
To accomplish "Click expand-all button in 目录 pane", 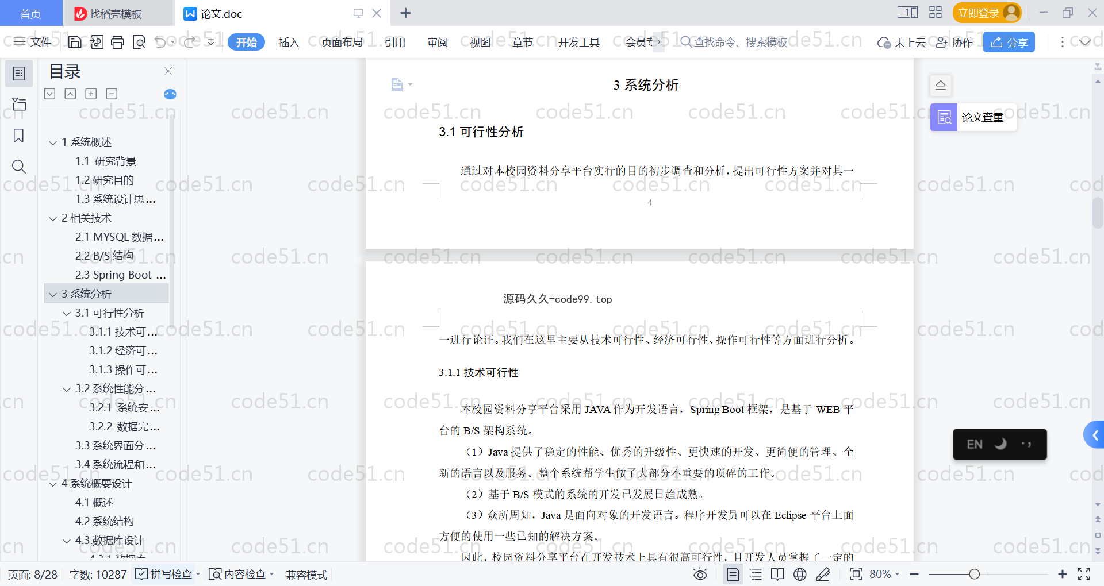I will tap(91, 94).
